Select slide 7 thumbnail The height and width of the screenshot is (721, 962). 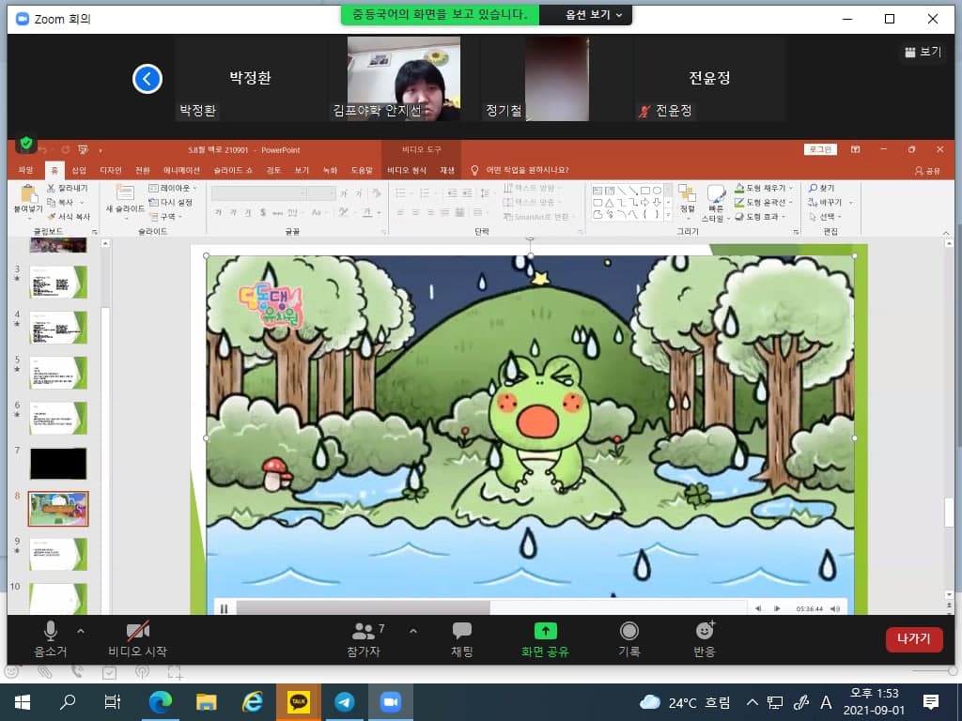[x=58, y=463]
